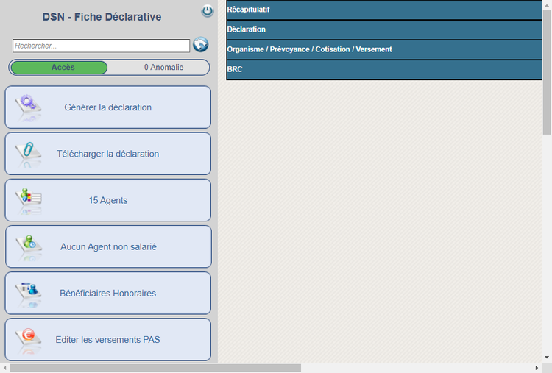Expand the Déclaration accordion section

383,29
